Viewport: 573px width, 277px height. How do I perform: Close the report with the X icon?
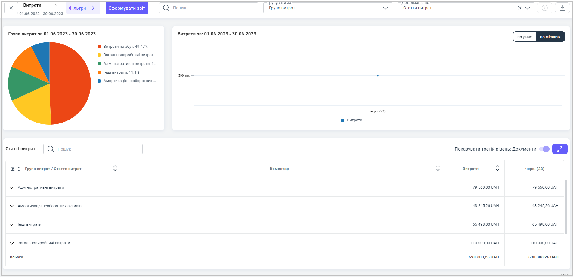11,8
